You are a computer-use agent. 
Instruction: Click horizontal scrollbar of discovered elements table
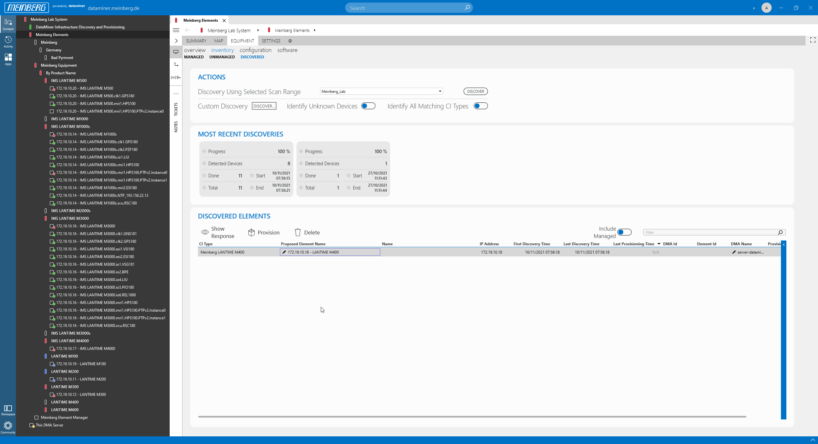[x=472, y=417]
